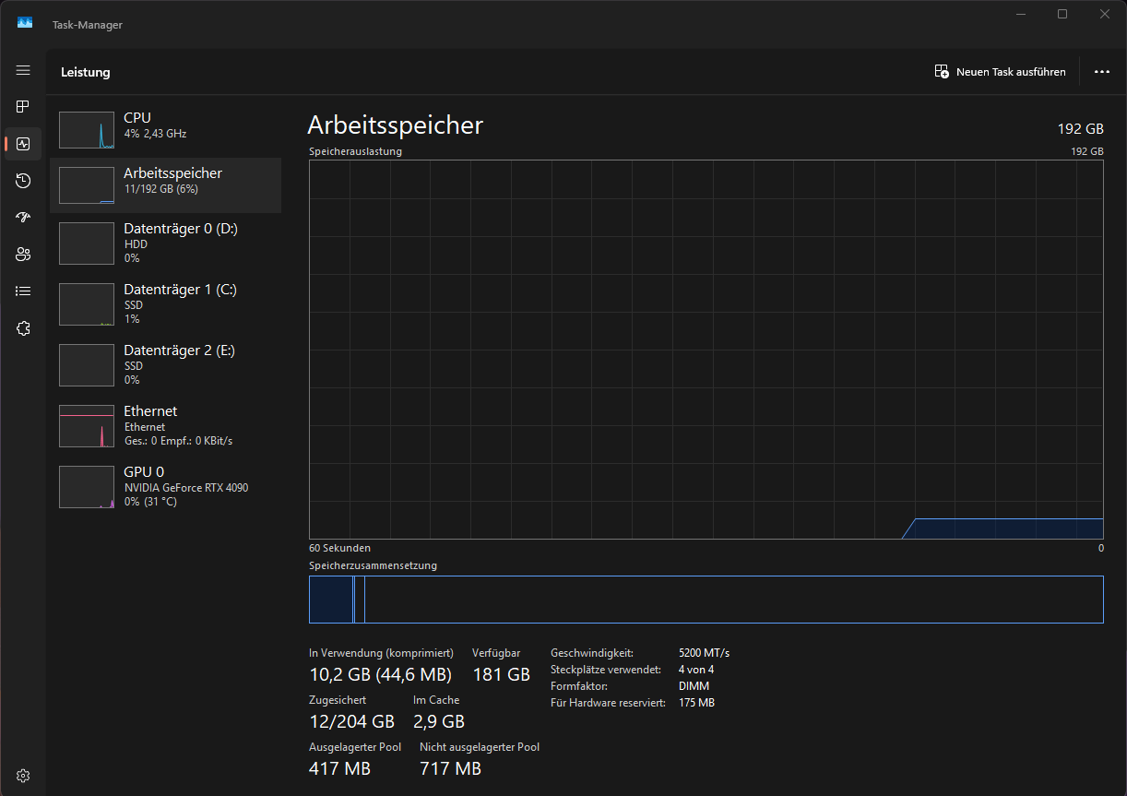Open Task Manager settings gear
The height and width of the screenshot is (796, 1127).
(x=23, y=776)
